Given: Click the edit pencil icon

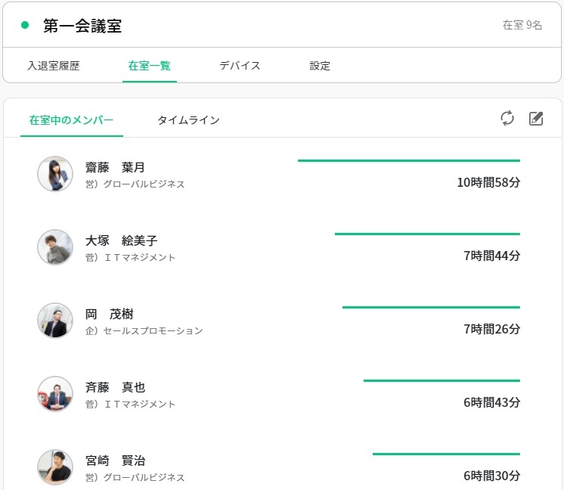Looking at the screenshot, I should click(536, 118).
